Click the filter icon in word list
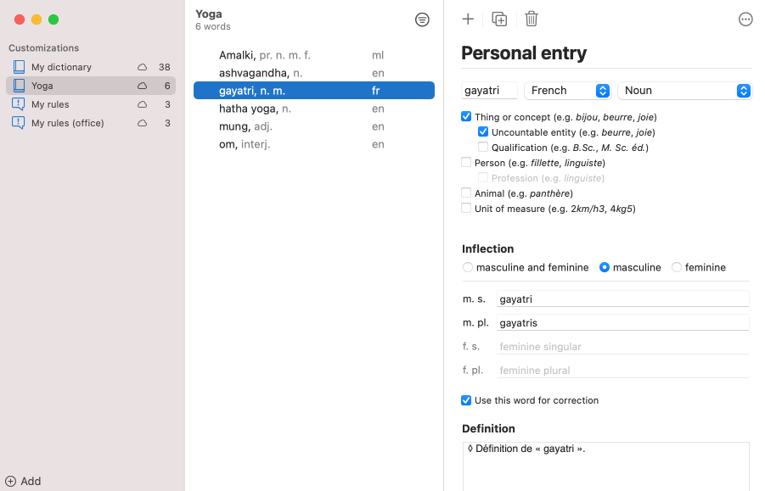Viewport: 765px width, 491px height. click(x=422, y=20)
